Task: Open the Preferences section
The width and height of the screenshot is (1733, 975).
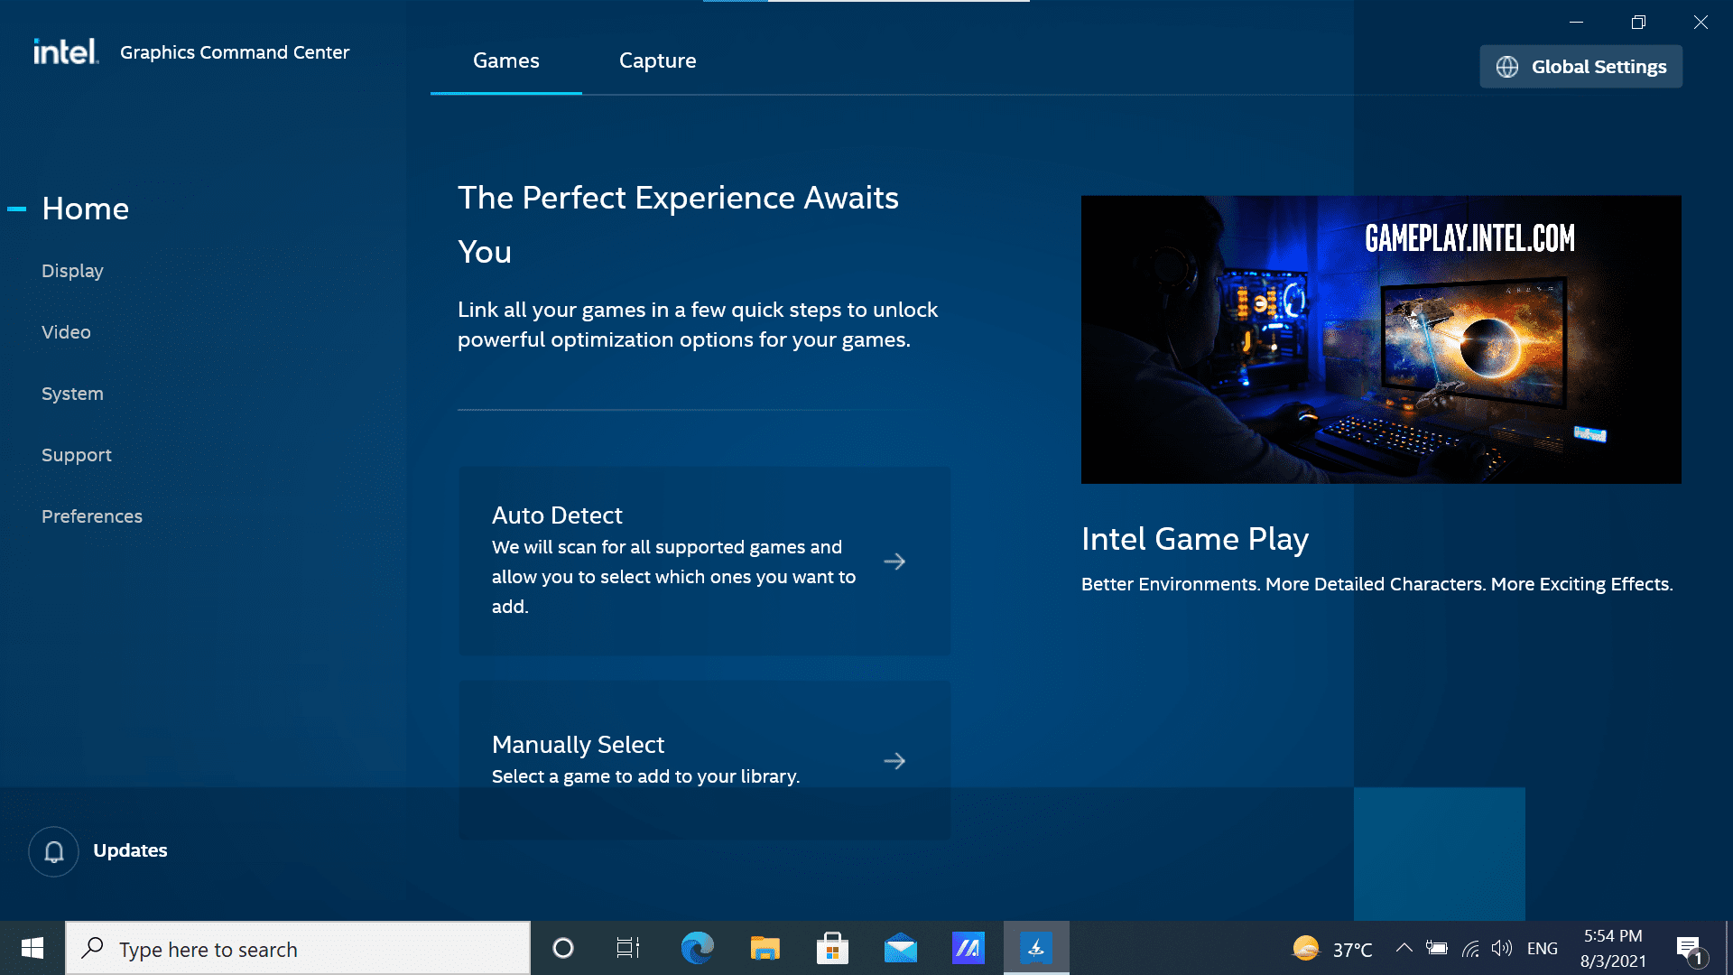Action: pyautogui.click(x=92, y=516)
